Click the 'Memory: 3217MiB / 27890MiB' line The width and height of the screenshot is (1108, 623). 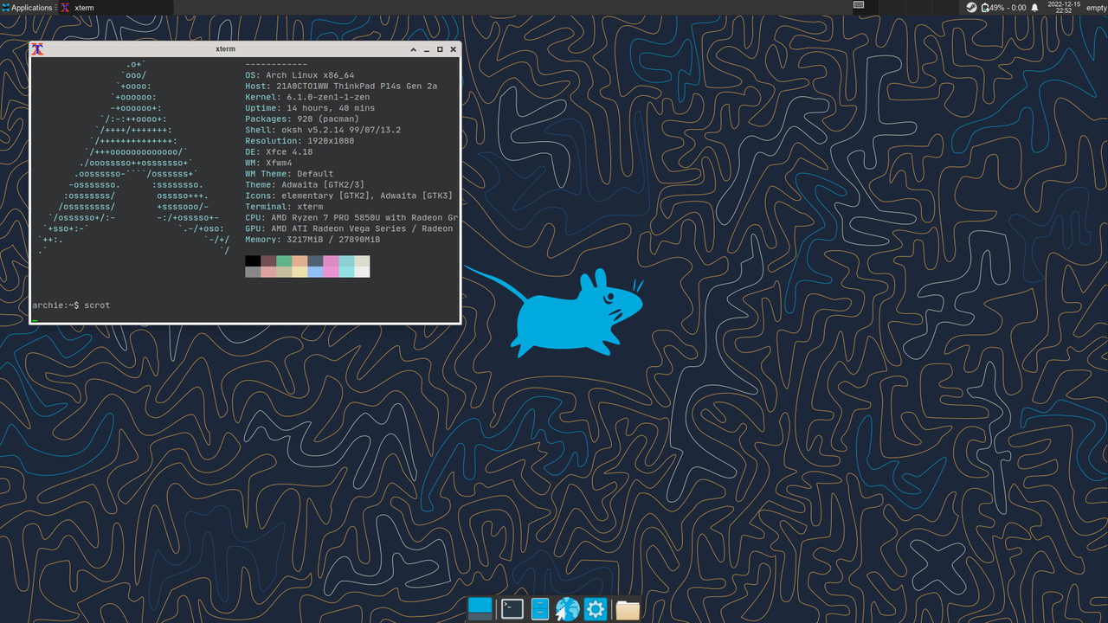point(312,240)
